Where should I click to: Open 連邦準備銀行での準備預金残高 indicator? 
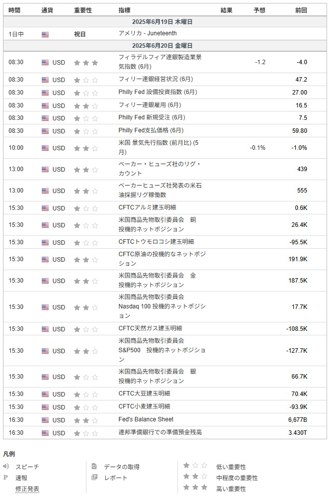point(160,432)
